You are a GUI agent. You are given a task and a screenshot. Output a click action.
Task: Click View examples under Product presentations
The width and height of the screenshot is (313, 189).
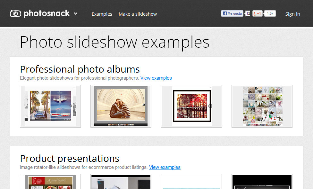coord(165,167)
